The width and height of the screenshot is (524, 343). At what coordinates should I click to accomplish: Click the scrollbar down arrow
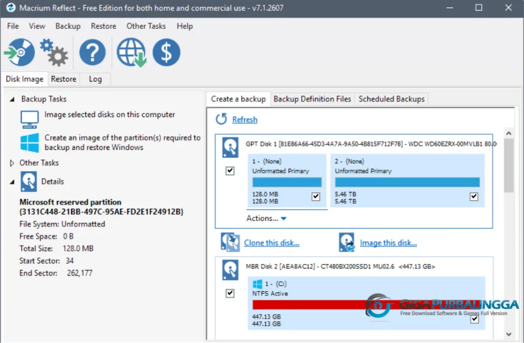coord(509,334)
